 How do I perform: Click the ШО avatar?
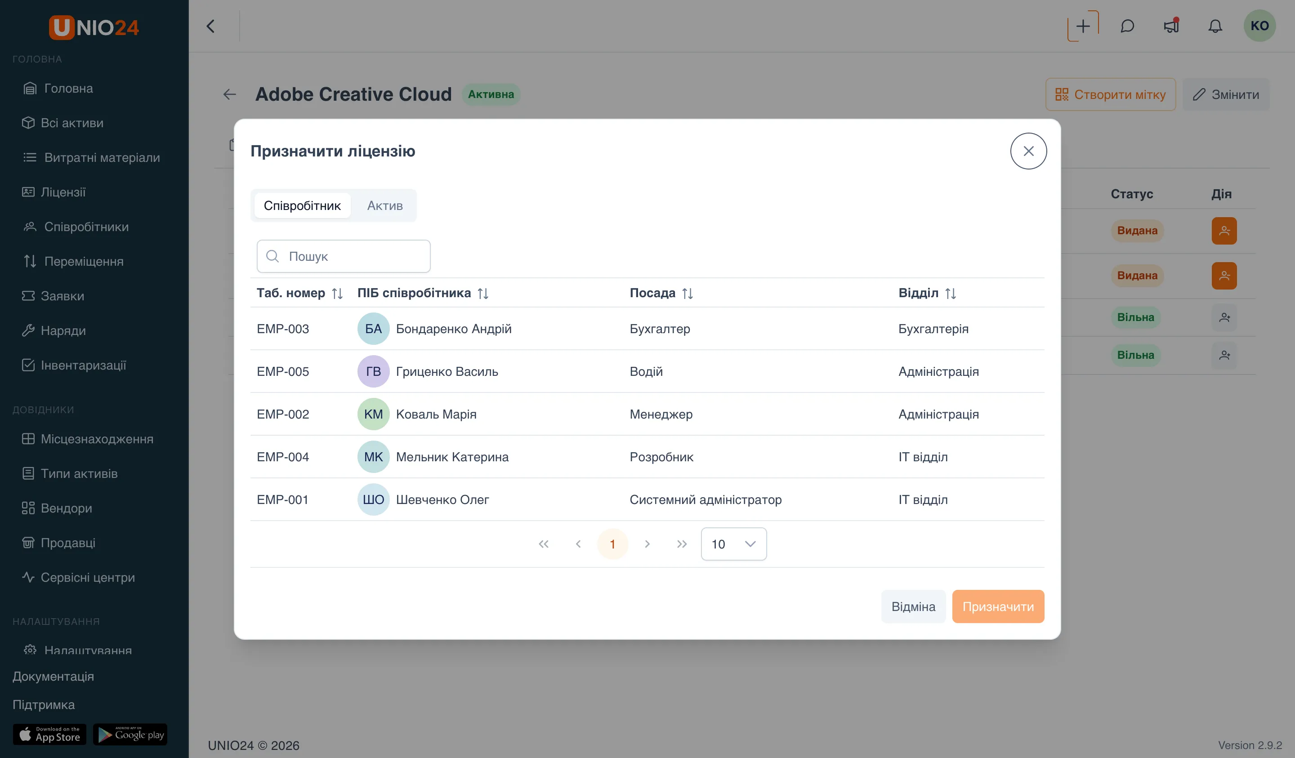click(x=374, y=499)
